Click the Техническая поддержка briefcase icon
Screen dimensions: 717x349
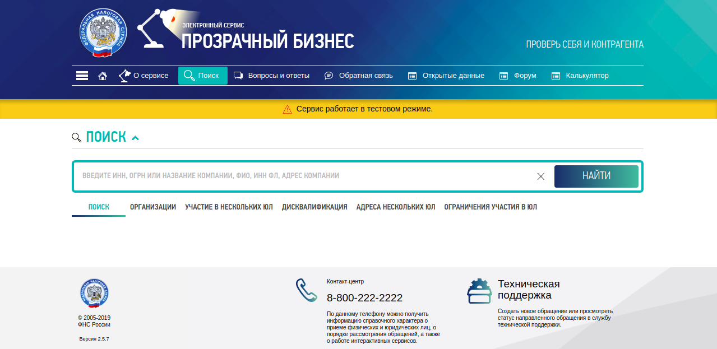pyautogui.click(x=479, y=291)
